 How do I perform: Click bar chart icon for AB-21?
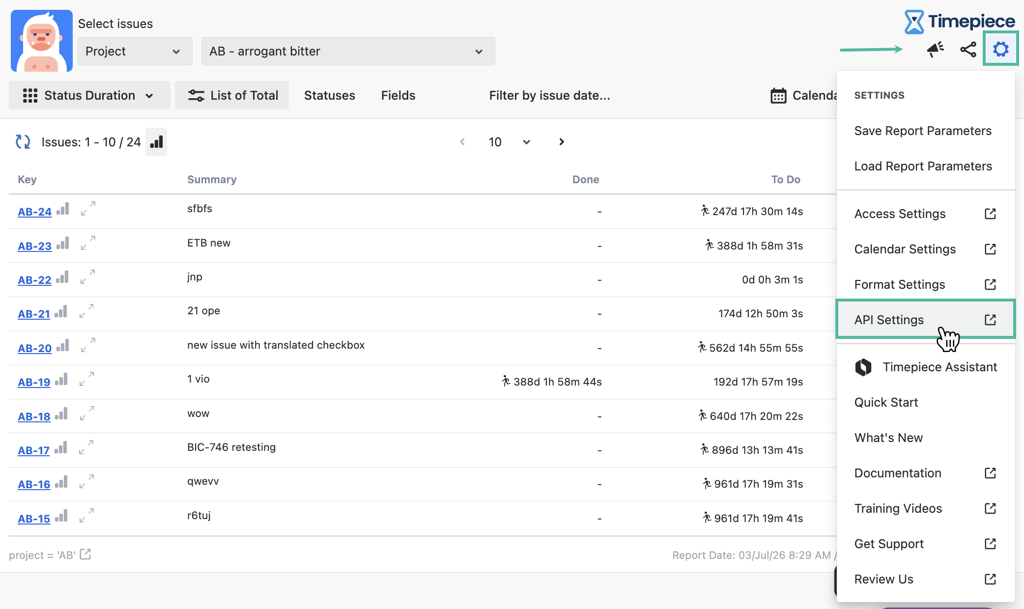(x=61, y=311)
